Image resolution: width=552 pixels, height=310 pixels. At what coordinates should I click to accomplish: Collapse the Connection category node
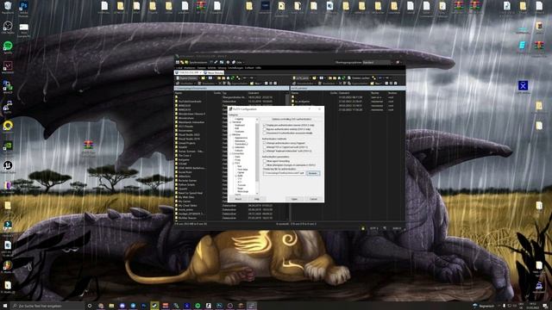tap(230, 153)
